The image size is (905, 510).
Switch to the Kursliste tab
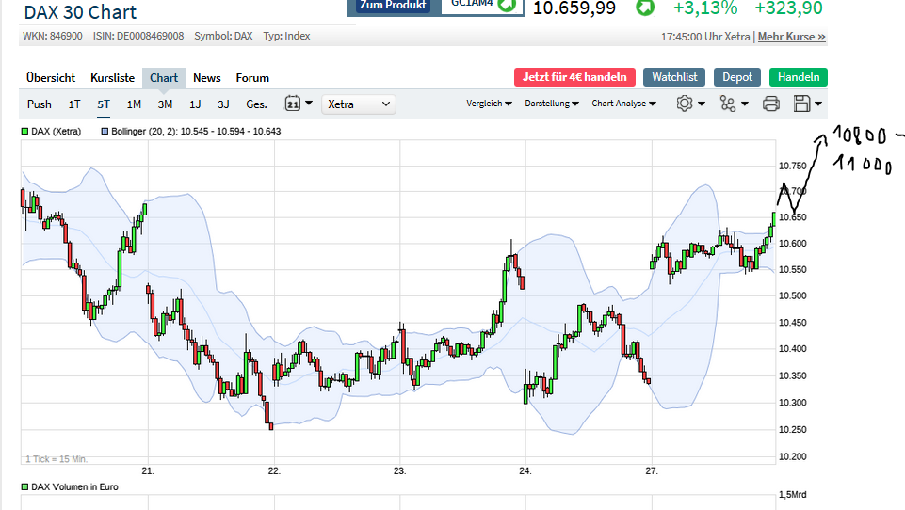tap(113, 78)
